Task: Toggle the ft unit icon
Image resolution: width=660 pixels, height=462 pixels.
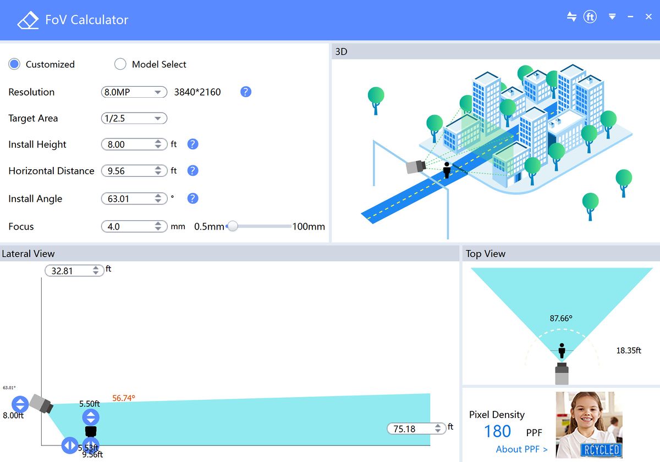Action: point(590,16)
